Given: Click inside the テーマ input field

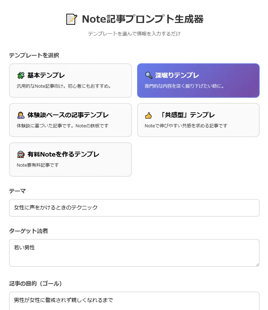Looking at the screenshot, I should click(x=134, y=208).
